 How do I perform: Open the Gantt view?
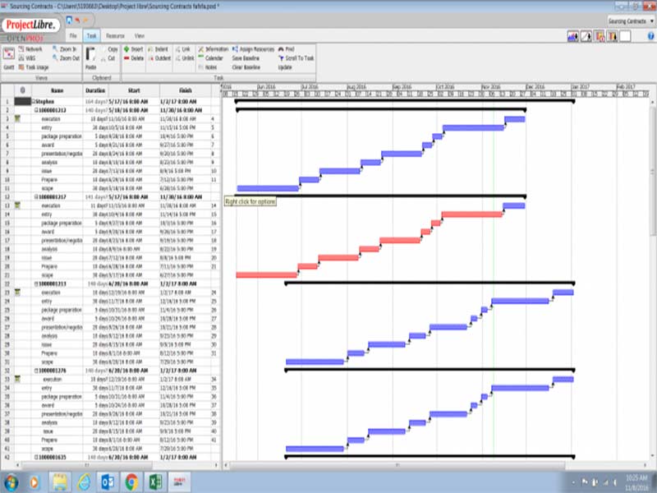point(9,58)
